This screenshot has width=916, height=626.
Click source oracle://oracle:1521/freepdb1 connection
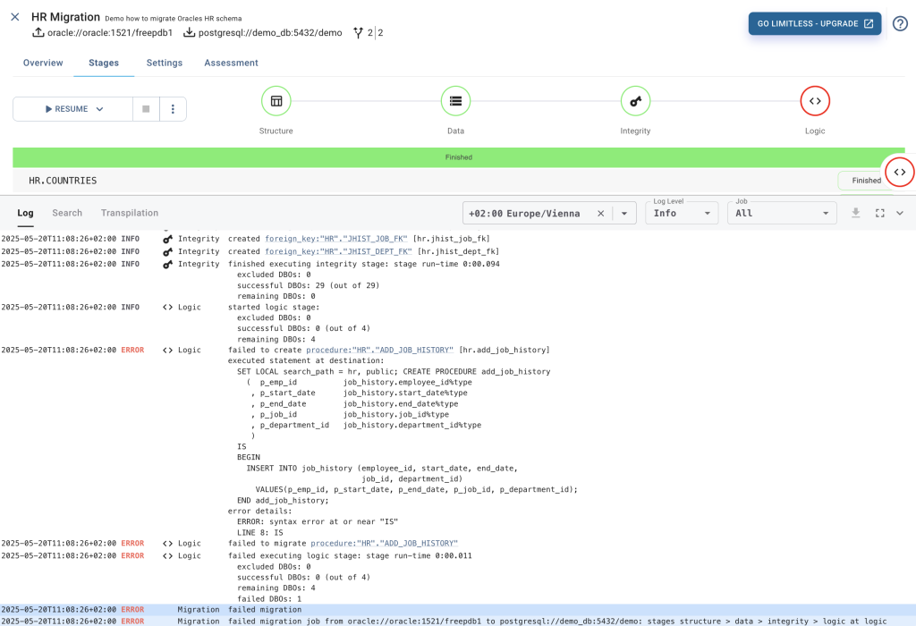110,33
